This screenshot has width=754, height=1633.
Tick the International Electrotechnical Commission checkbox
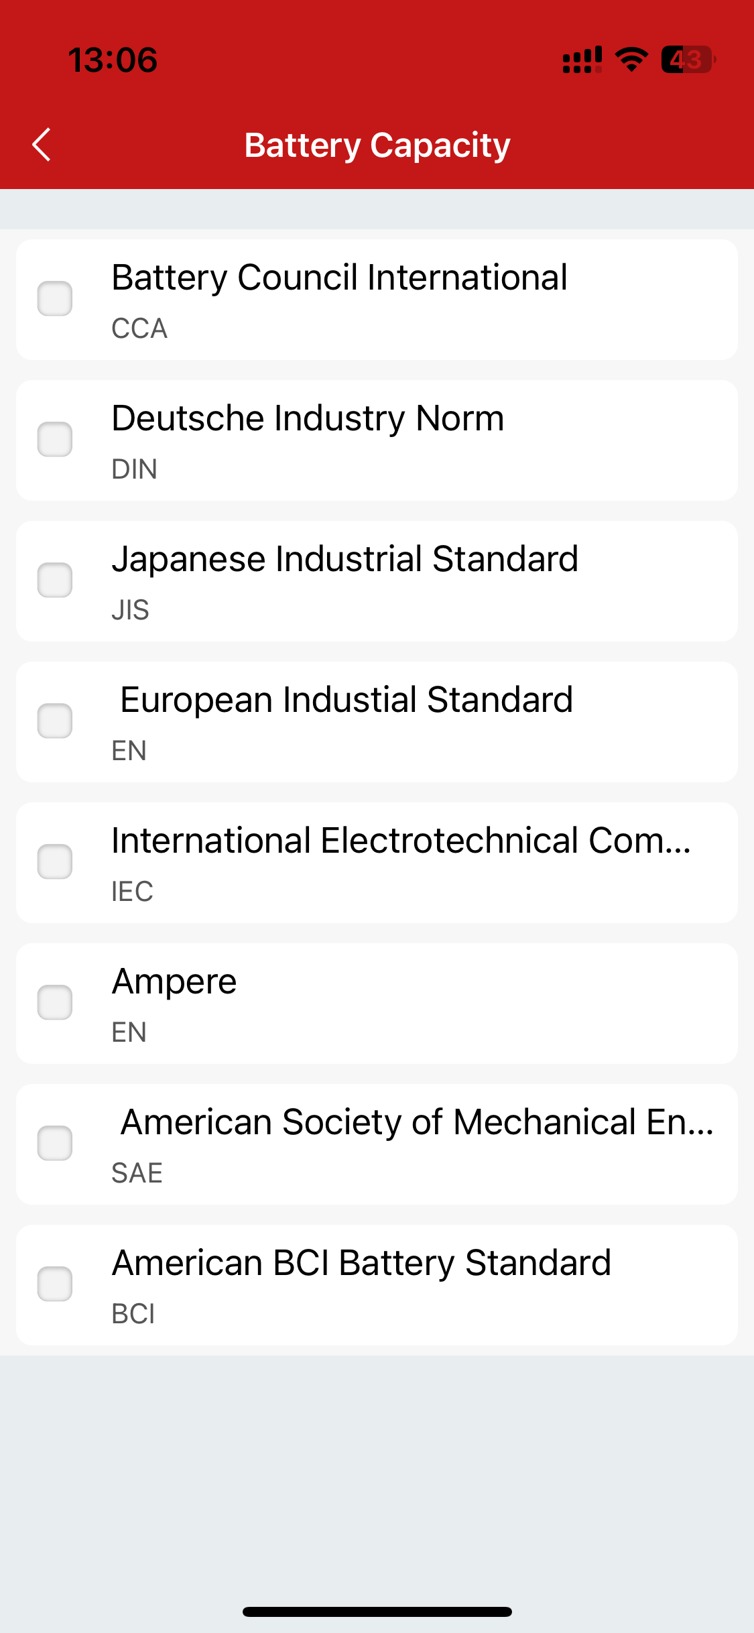tap(55, 862)
